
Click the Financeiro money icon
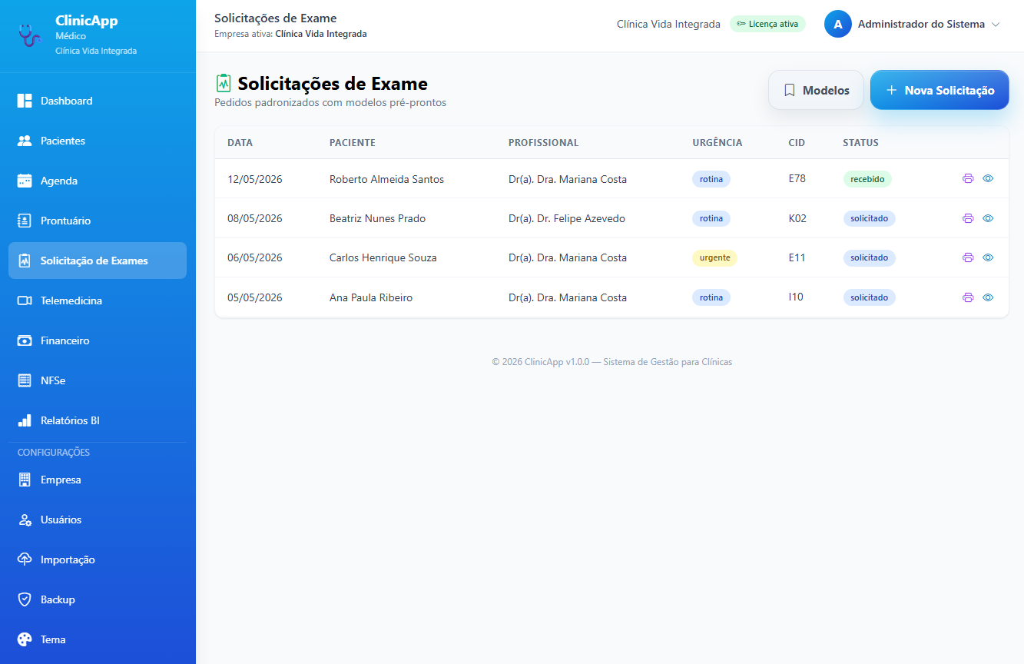pos(25,340)
